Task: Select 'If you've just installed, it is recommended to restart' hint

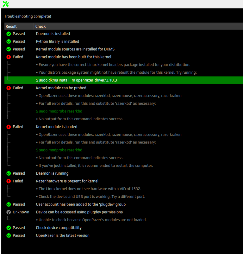Action: [124, 165]
